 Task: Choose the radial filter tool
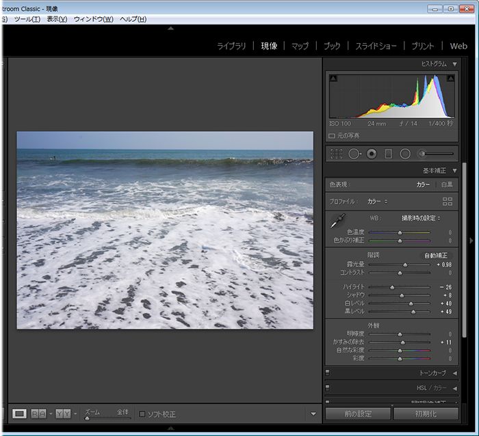click(405, 154)
